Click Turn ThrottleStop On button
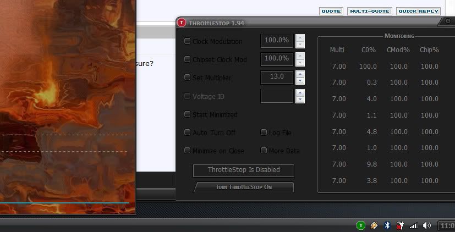 pyautogui.click(x=244, y=187)
